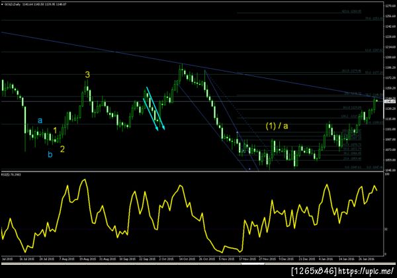Viewport: 397px width, 278px height.
Task: Click the RSI indicator label
Action: [x=11, y=175]
